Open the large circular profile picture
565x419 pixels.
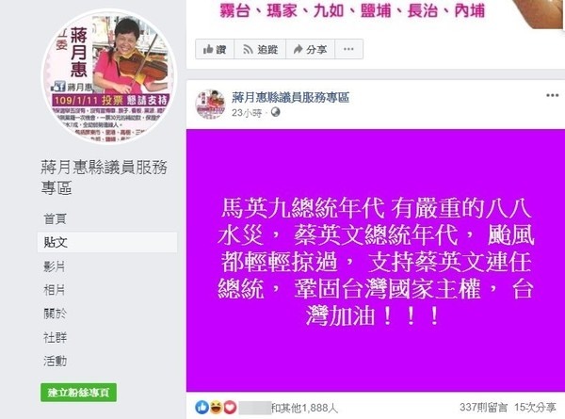108,76
